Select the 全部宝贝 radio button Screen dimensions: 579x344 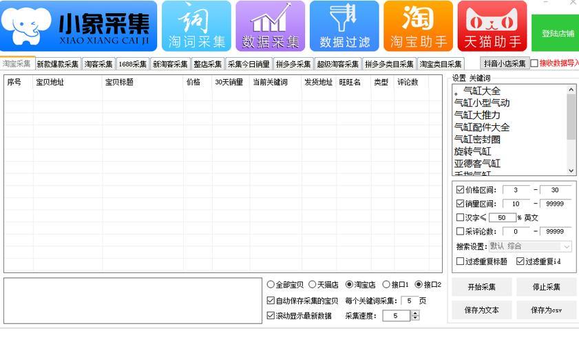coord(271,284)
